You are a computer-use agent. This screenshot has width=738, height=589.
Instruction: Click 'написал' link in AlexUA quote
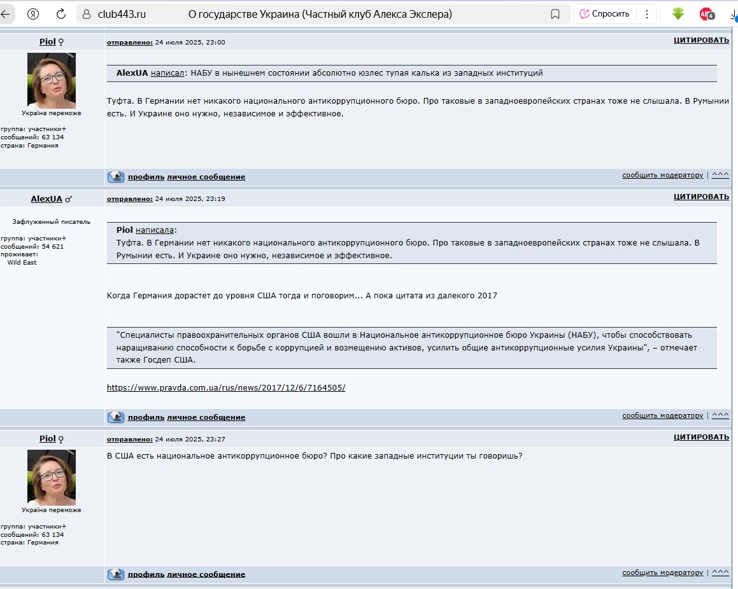[167, 73]
